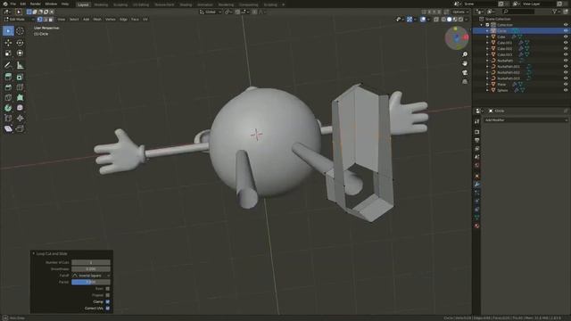Switch to the Shading workspace tab

click(x=186, y=4)
